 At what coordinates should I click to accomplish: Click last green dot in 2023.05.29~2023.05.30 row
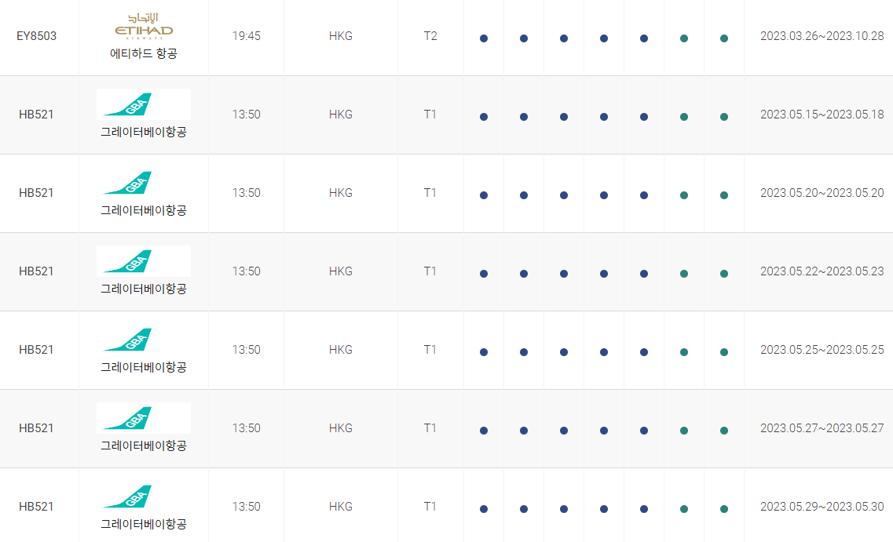click(x=724, y=509)
